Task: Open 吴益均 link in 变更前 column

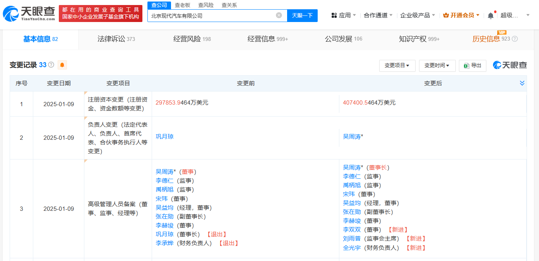Action: tap(164, 208)
